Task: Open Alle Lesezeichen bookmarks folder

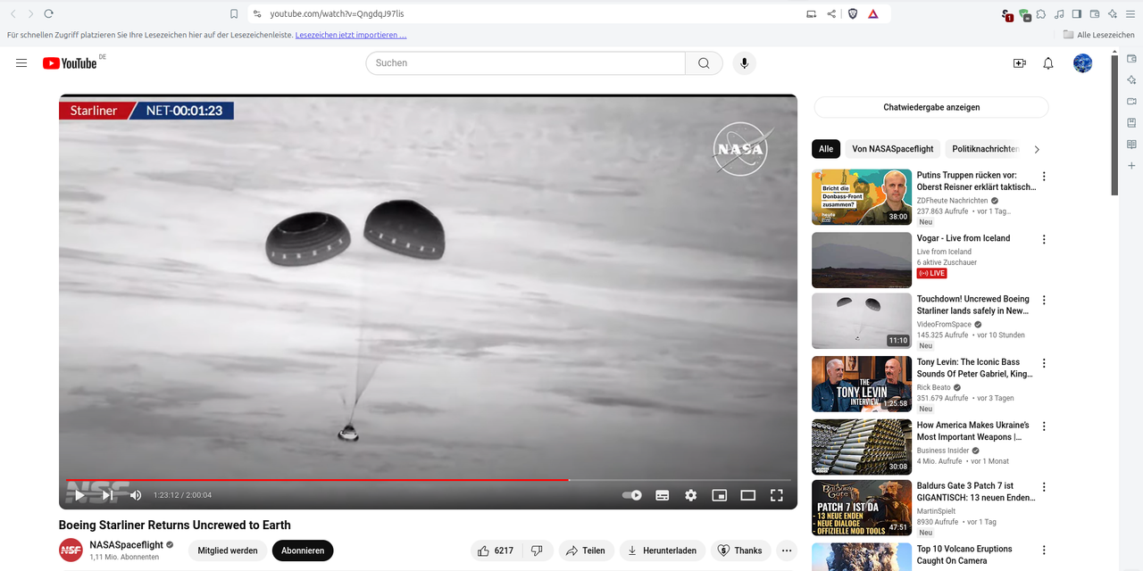Action: click(x=1098, y=35)
